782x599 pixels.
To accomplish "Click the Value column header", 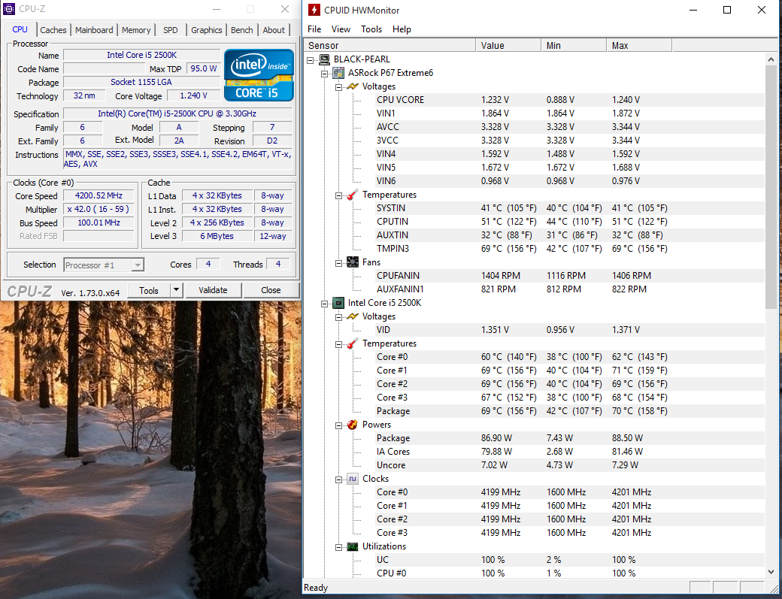I will [x=508, y=45].
